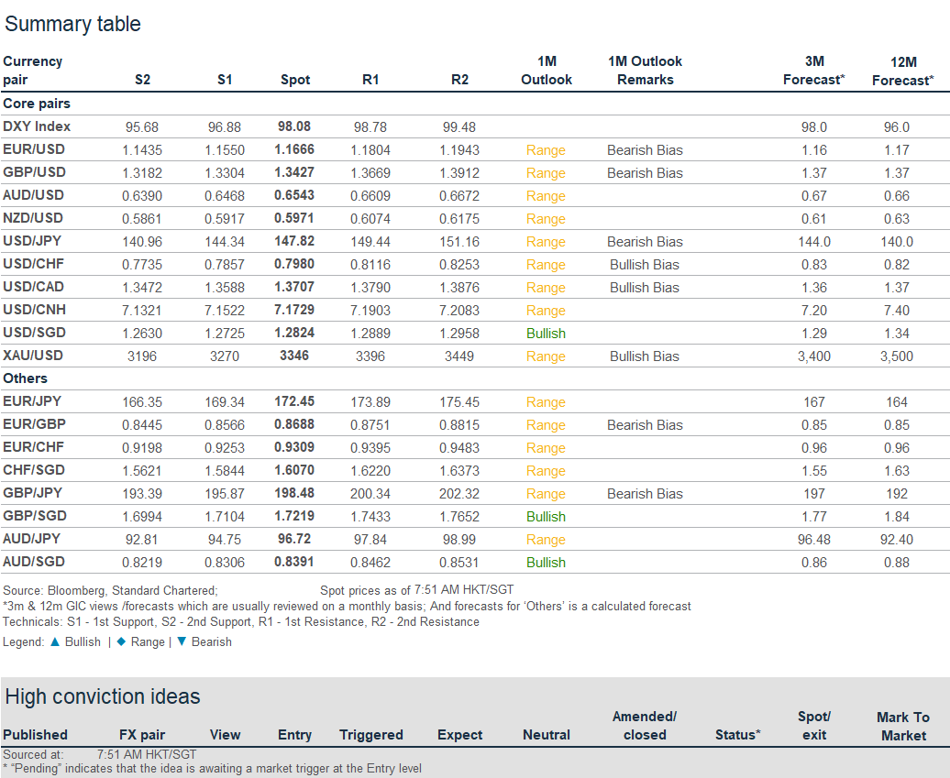Select the green Bullish outlook for USD/SGD
Image resolution: width=950 pixels, height=778 pixels.
tap(546, 333)
